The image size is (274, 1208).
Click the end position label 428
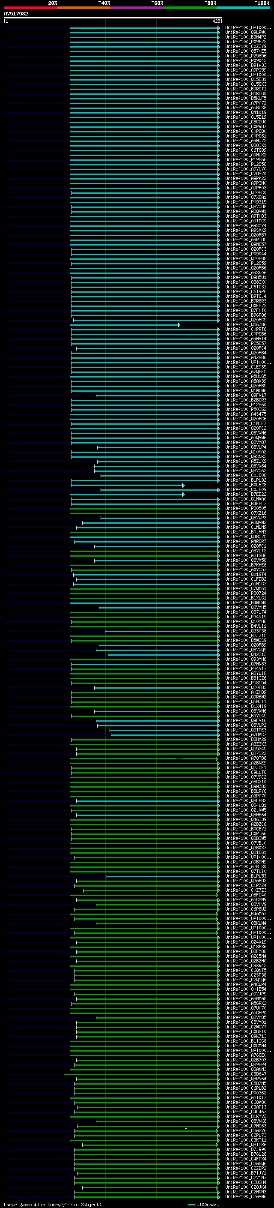pyautogui.click(x=216, y=21)
